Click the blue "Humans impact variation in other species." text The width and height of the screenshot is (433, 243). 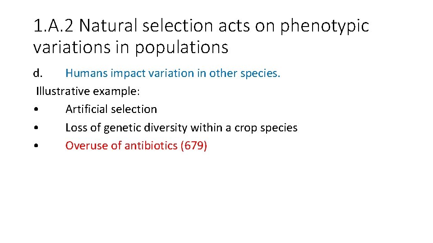click(x=173, y=73)
